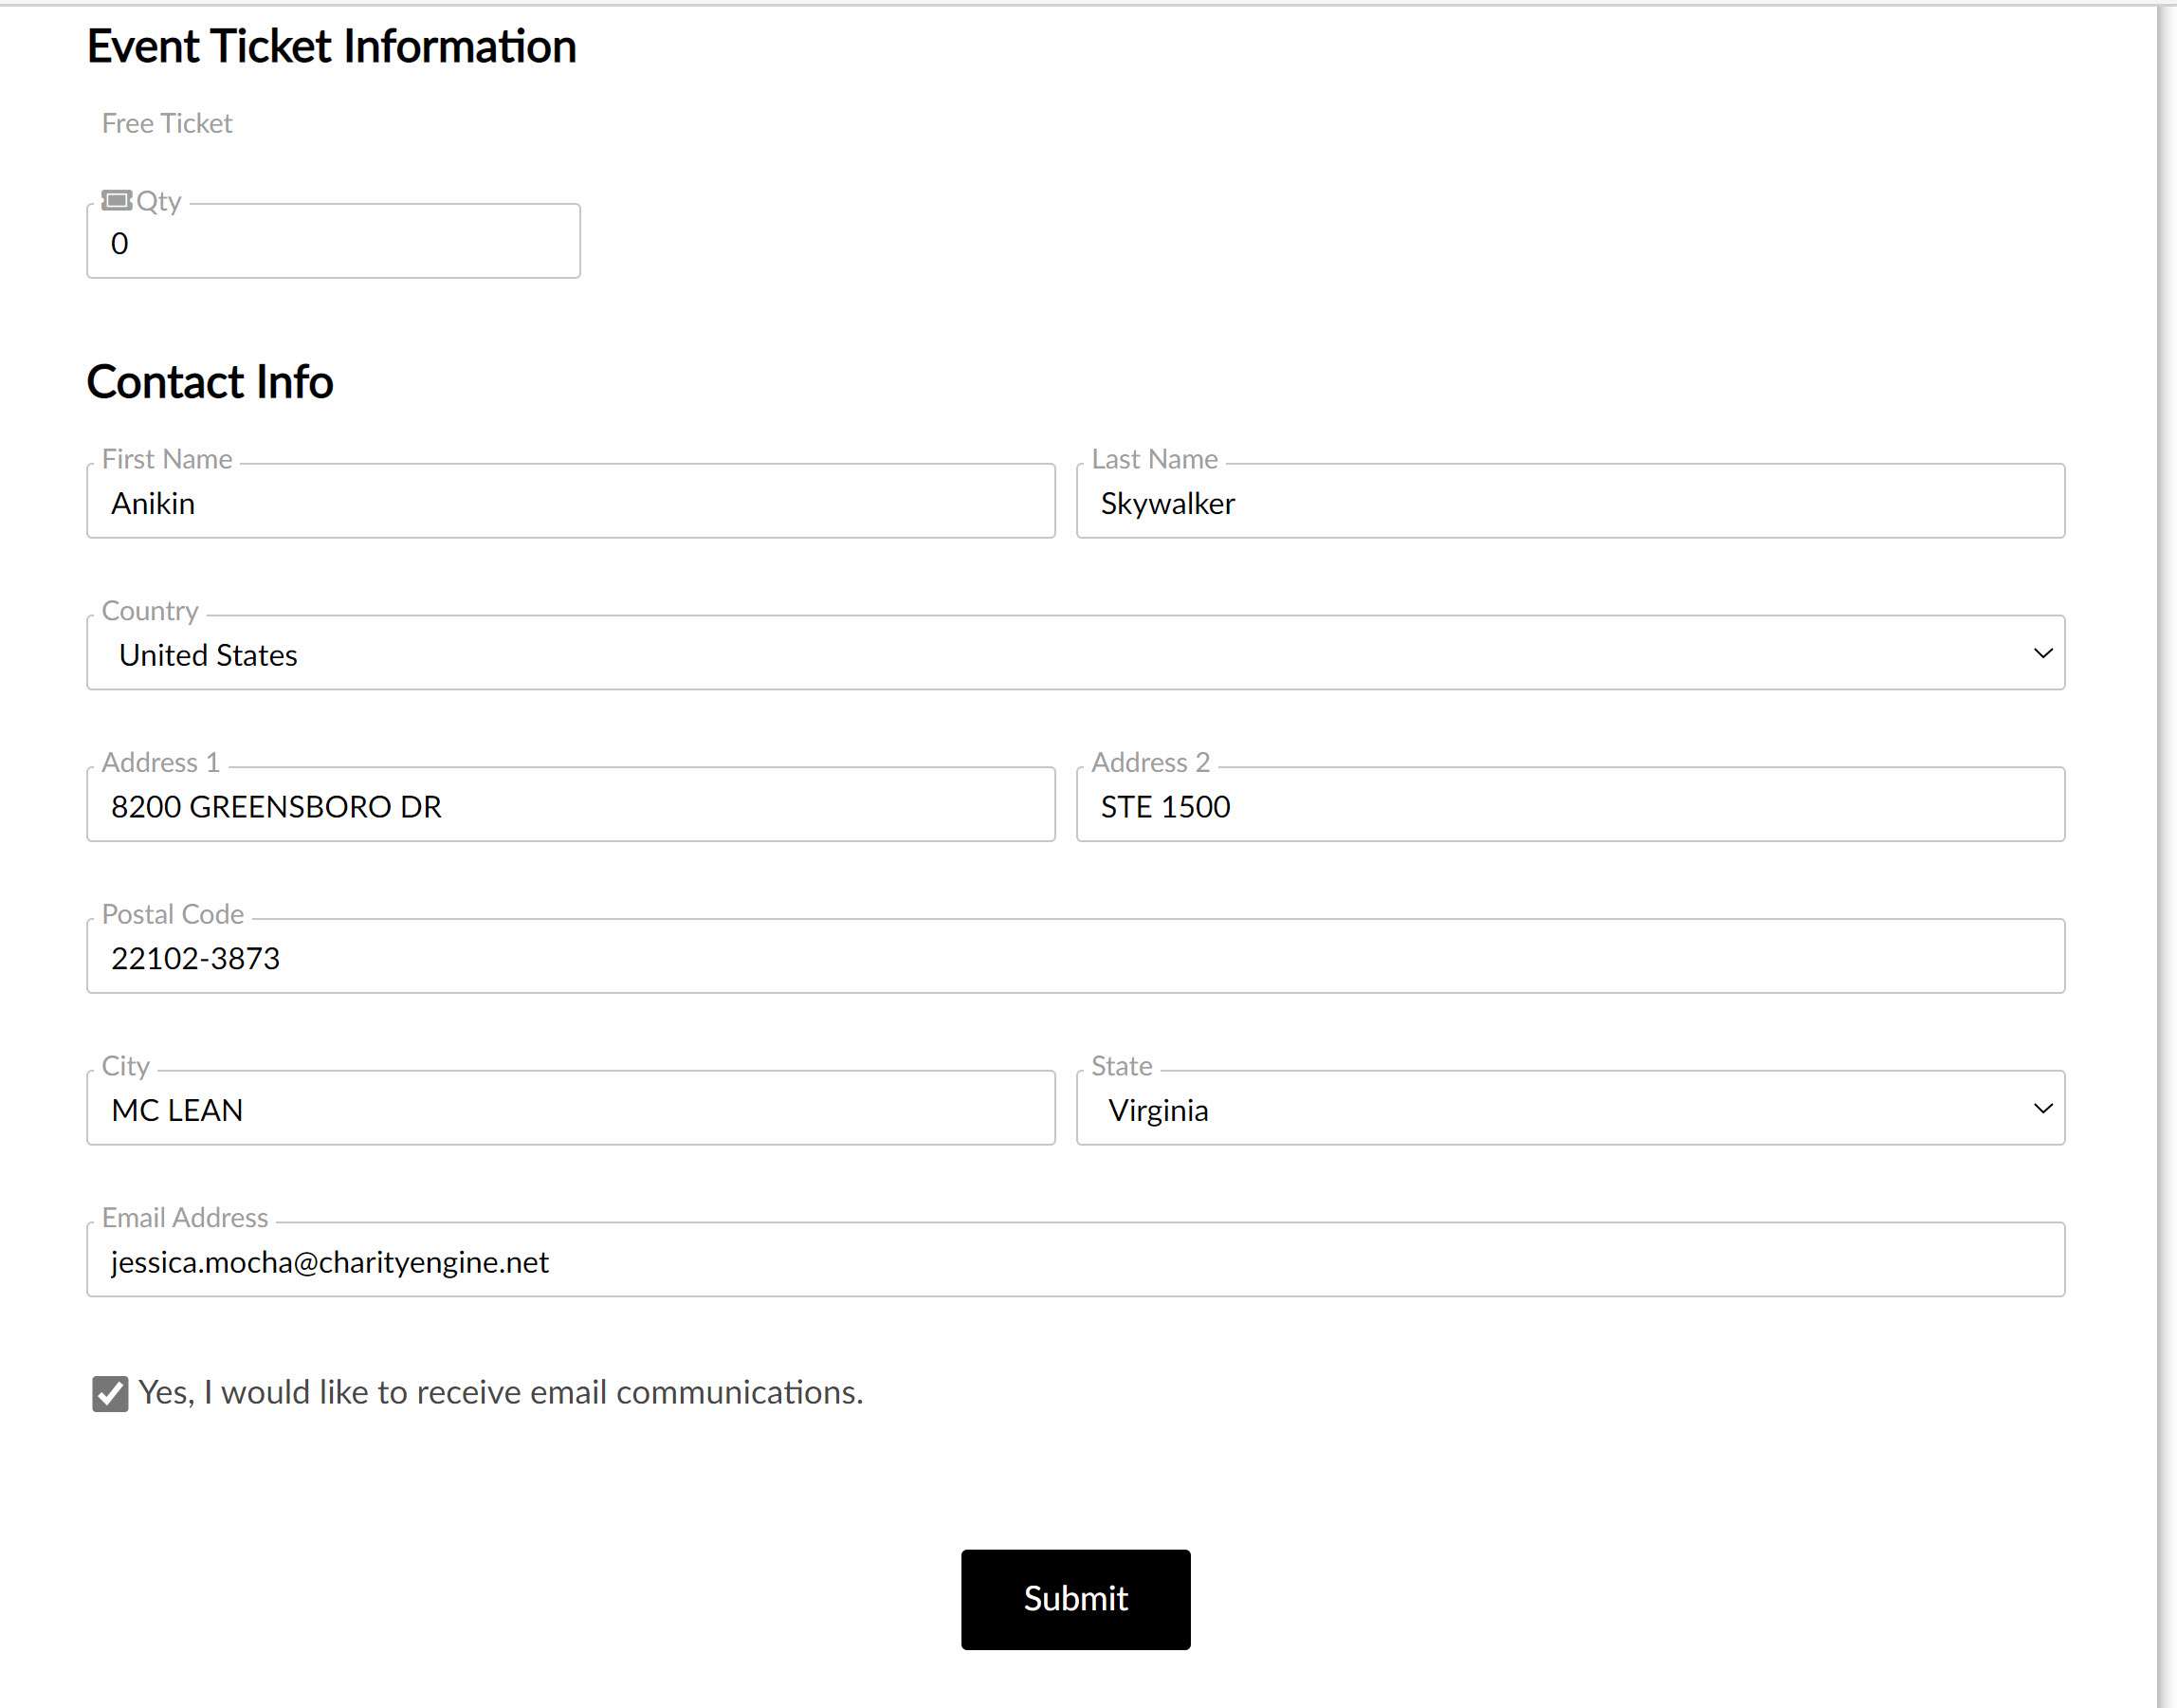Click the Qty input field
Image resolution: width=2177 pixels, height=1708 pixels.
(x=333, y=241)
